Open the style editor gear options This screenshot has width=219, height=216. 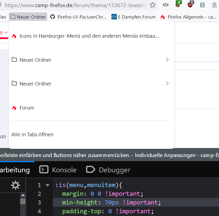click(15, 185)
